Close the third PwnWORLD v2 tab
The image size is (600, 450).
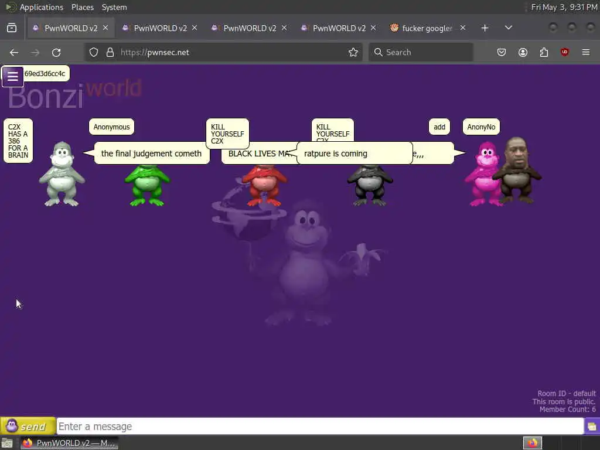[284, 28]
